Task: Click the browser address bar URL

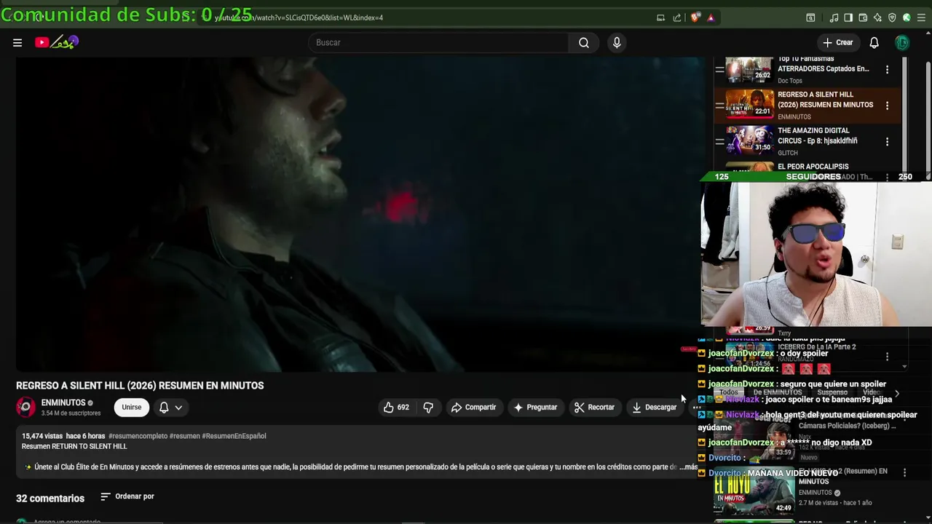Action: [299, 17]
